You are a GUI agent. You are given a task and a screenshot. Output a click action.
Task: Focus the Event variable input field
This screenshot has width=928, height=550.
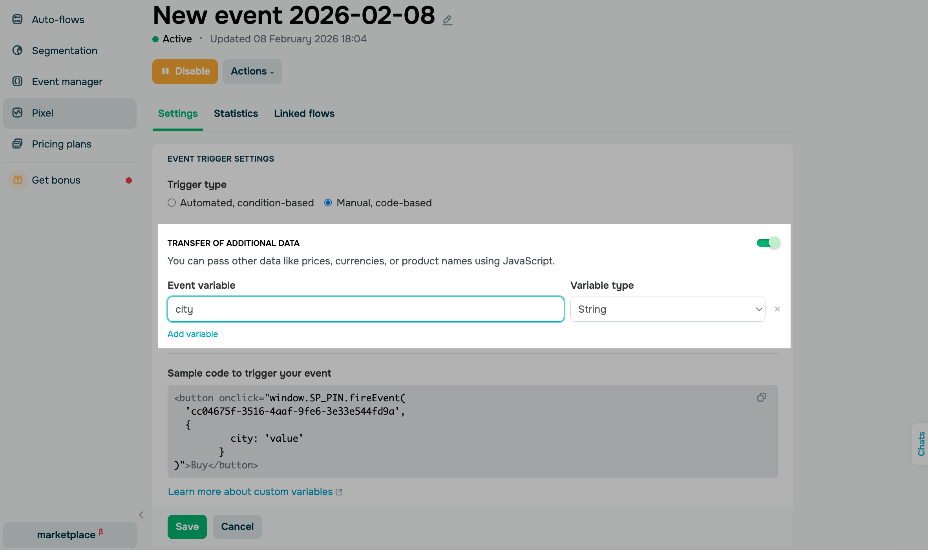(x=365, y=309)
